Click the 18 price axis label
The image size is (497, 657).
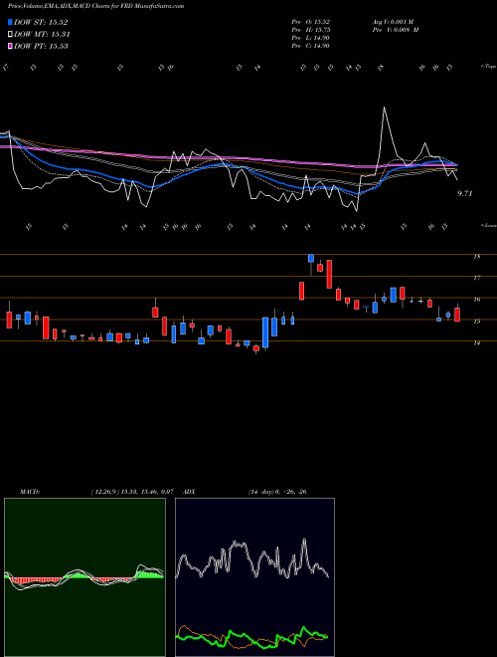click(476, 257)
